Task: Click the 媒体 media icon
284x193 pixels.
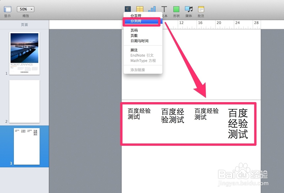Action: click(189, 9)
